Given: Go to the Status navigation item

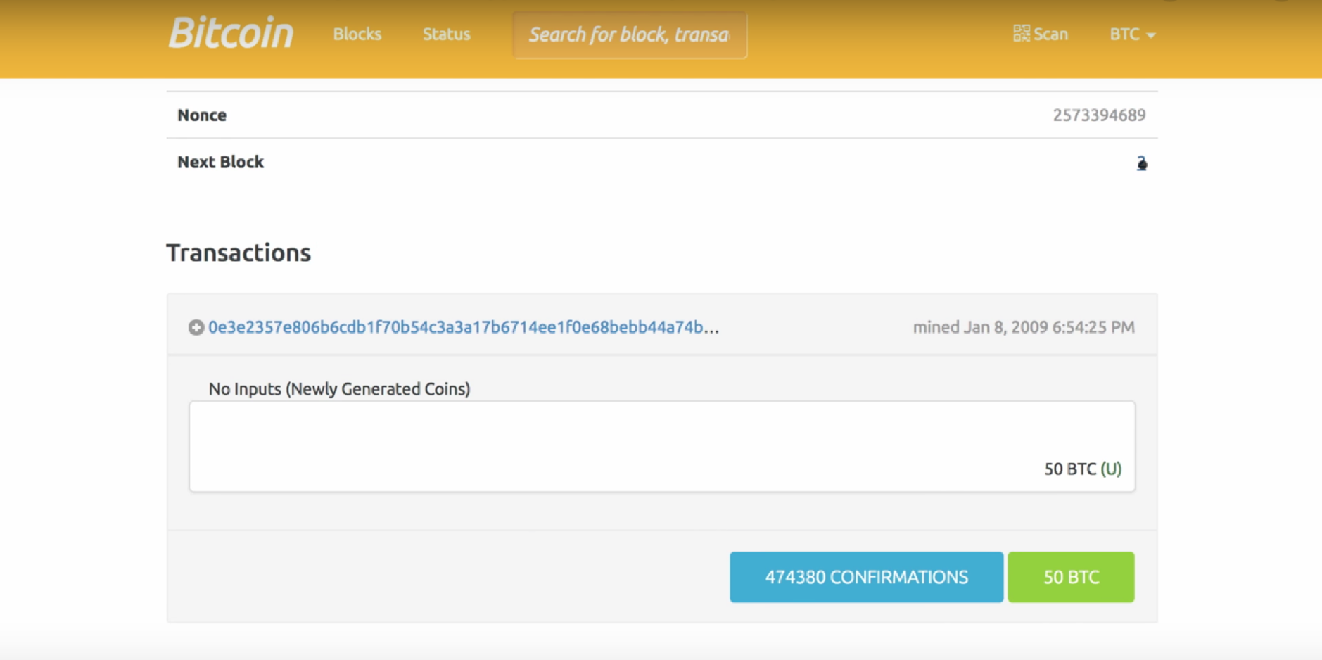Looking at the screenshot, I should [446, 34].
